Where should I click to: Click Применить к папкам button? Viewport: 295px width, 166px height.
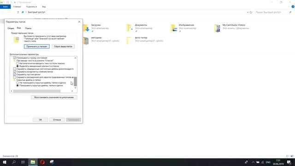click(37, 46)
